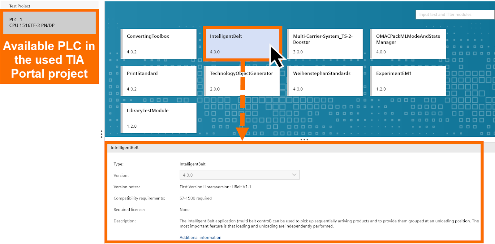
Task: Select the TechnologyObjectGenerator module card
Action: pyautogui.click(x=242, y=81)
